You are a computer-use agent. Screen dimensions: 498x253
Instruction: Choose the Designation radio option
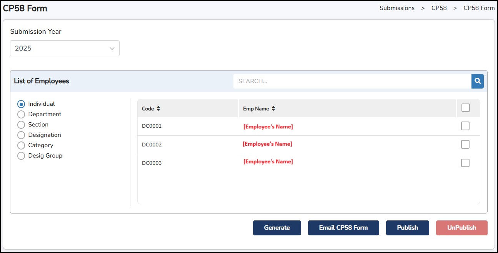point(21,135)
